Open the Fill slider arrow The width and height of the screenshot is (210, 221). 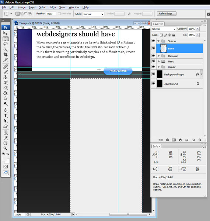point(197,35)
